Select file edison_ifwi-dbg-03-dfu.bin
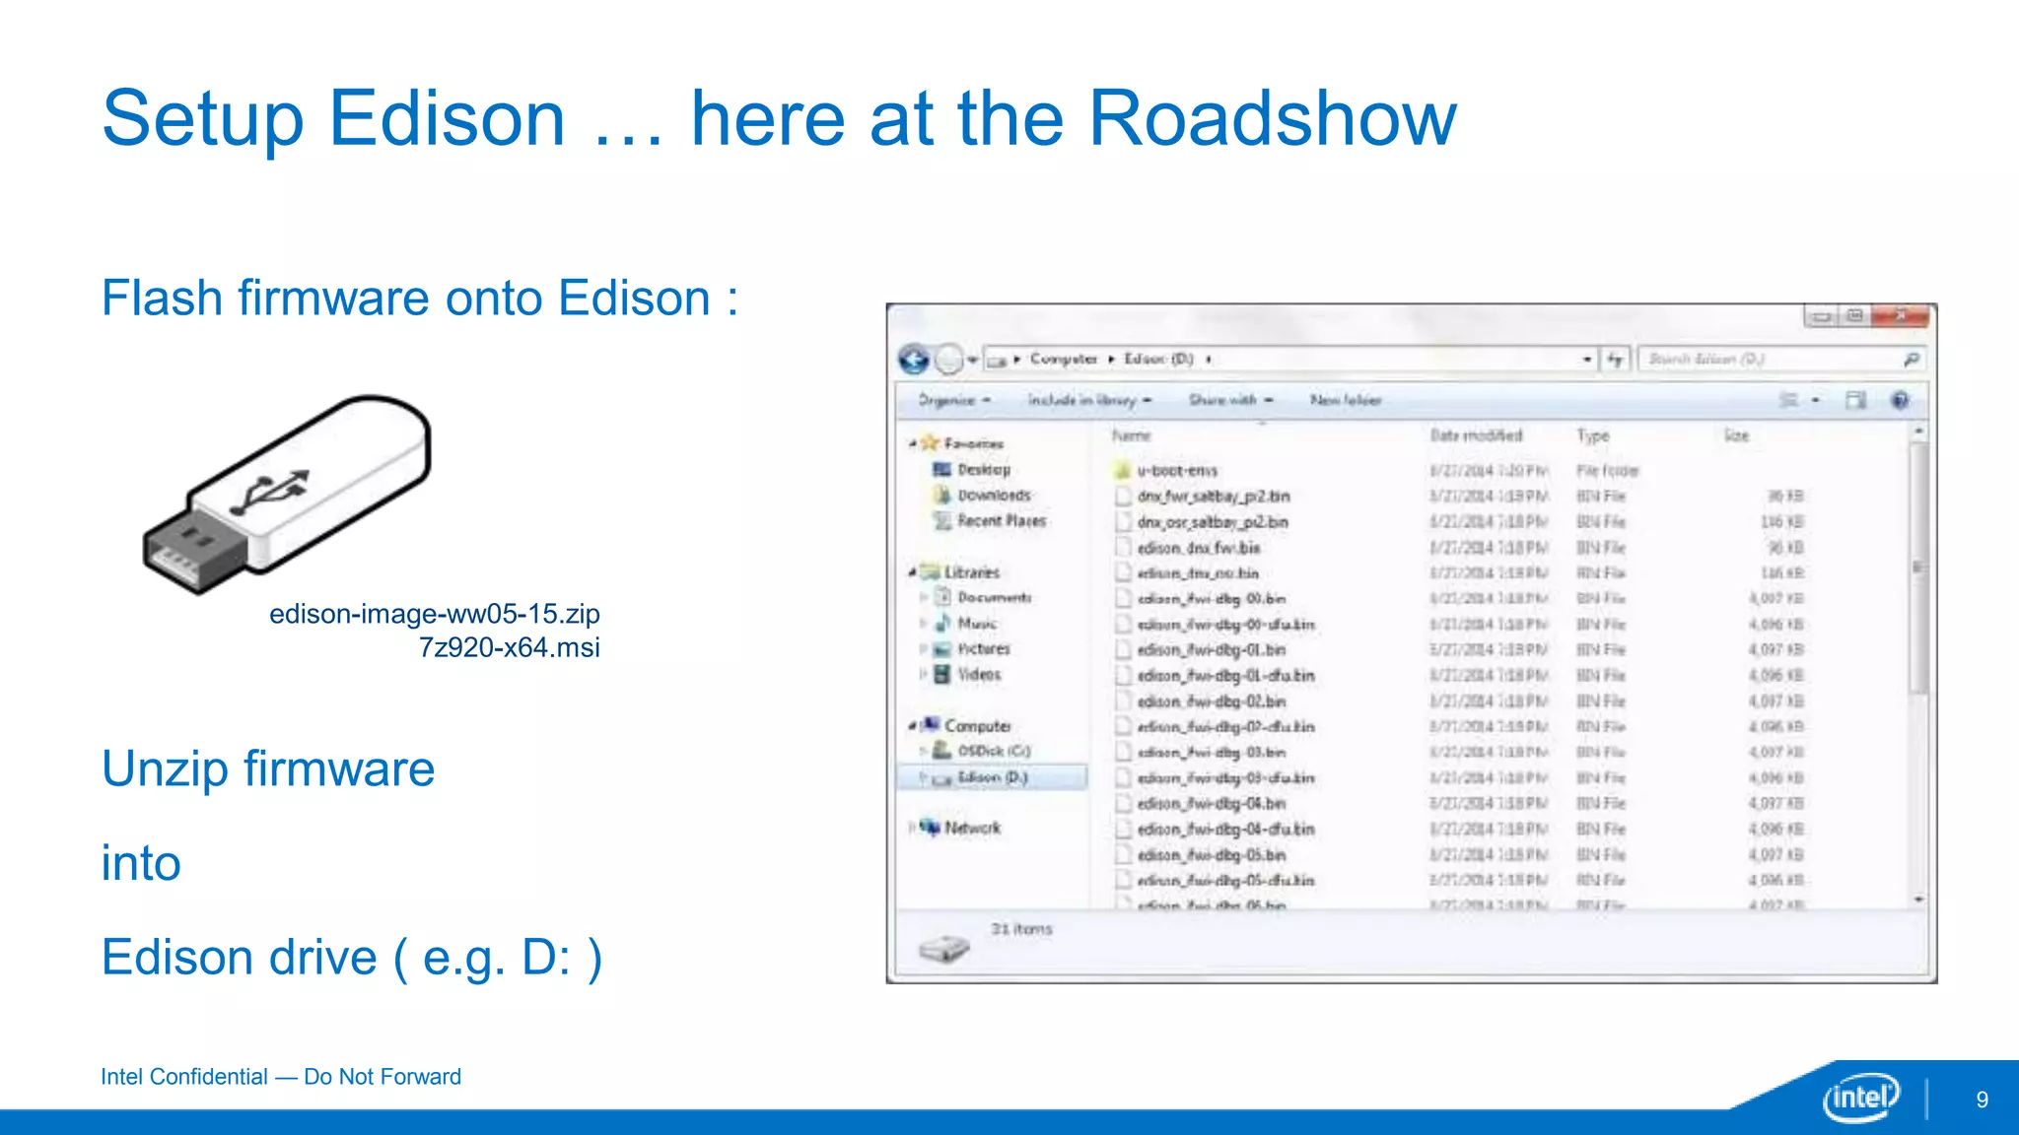2019x1135 pixels. 1226,778
